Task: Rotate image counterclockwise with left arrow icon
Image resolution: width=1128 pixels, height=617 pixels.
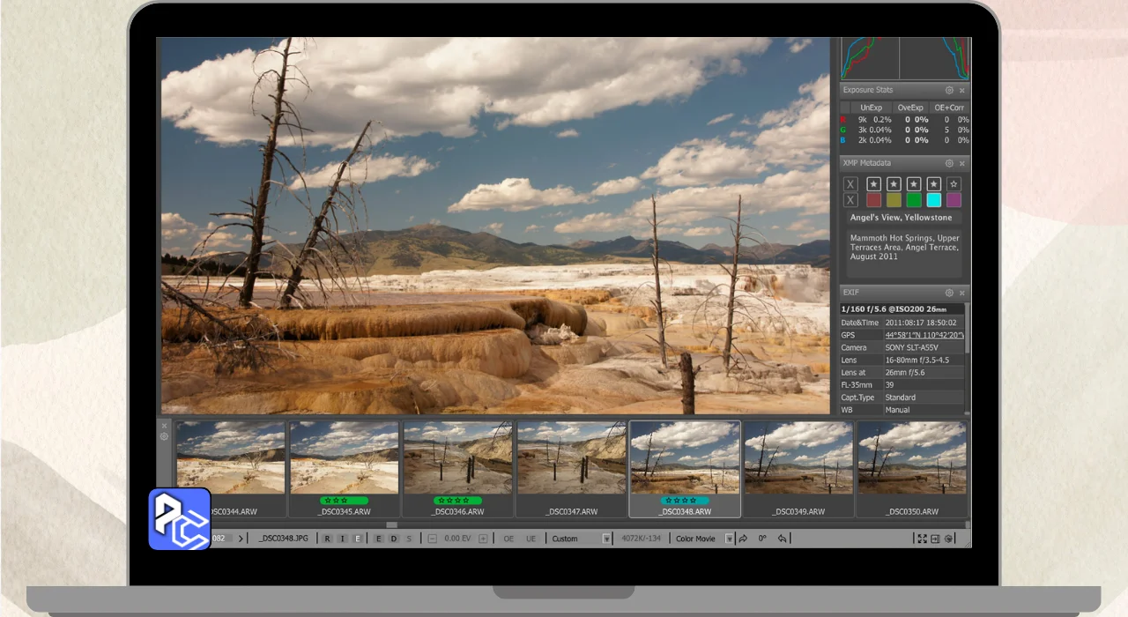Action: coord(782,539)
